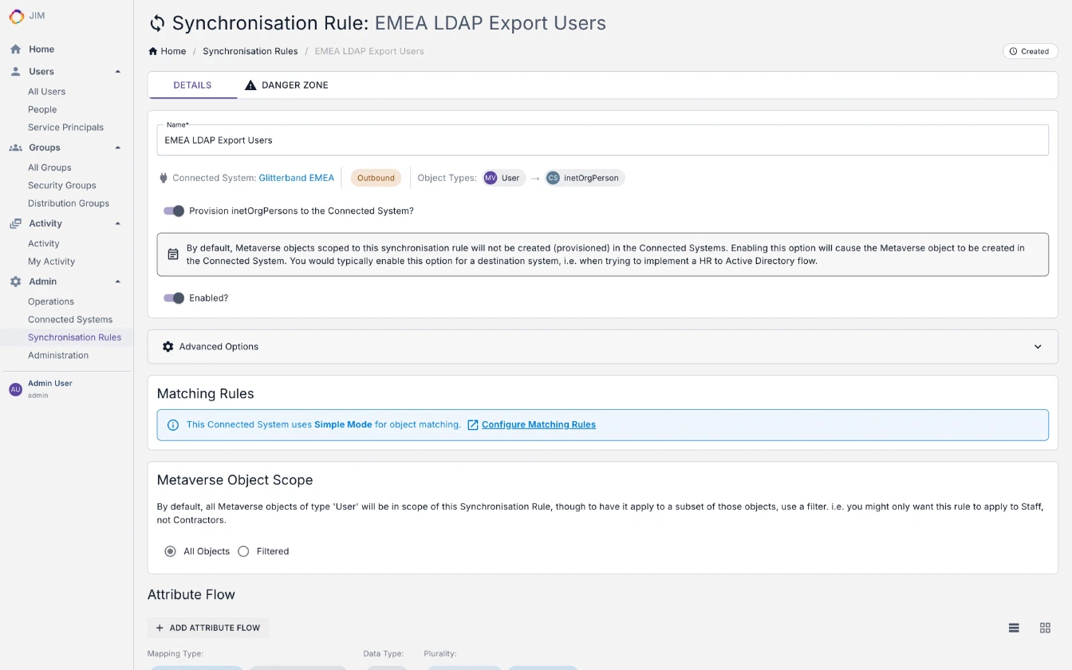Switch to grid view for Attribute Flow
Viewport: 1072px width, 670px height.
click(x=1045, y=628)
